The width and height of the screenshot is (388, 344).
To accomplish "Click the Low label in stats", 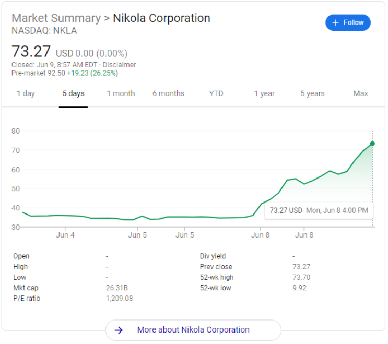I will (19, 277).
